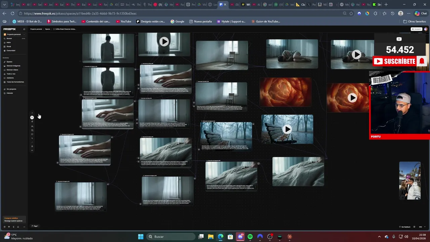Image resolution: width=430 pixels, height=242 pixels.
Task: Show hidden tray icons chevron
Action: (x=379, y=237)
